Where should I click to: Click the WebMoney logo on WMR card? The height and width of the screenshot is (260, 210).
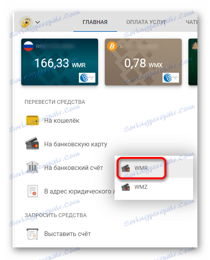tap(87, 77)
